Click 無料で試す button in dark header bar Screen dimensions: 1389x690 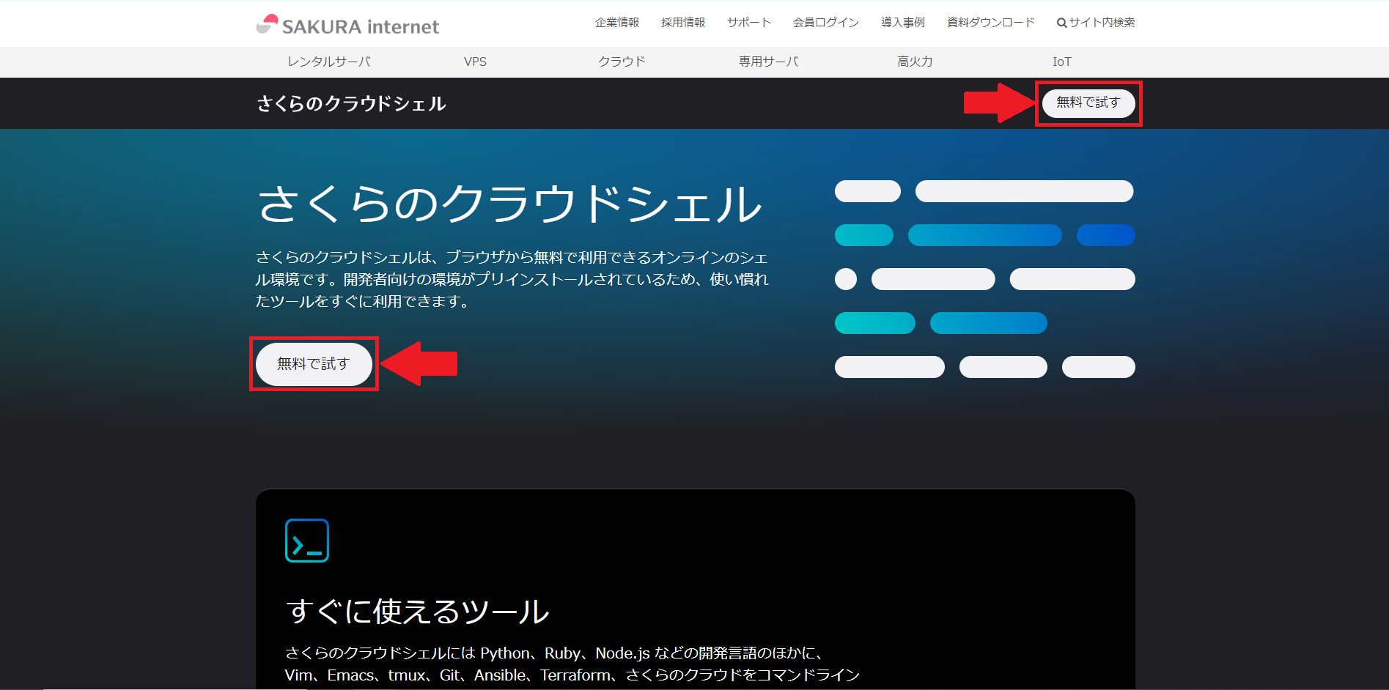[1088, 103]
